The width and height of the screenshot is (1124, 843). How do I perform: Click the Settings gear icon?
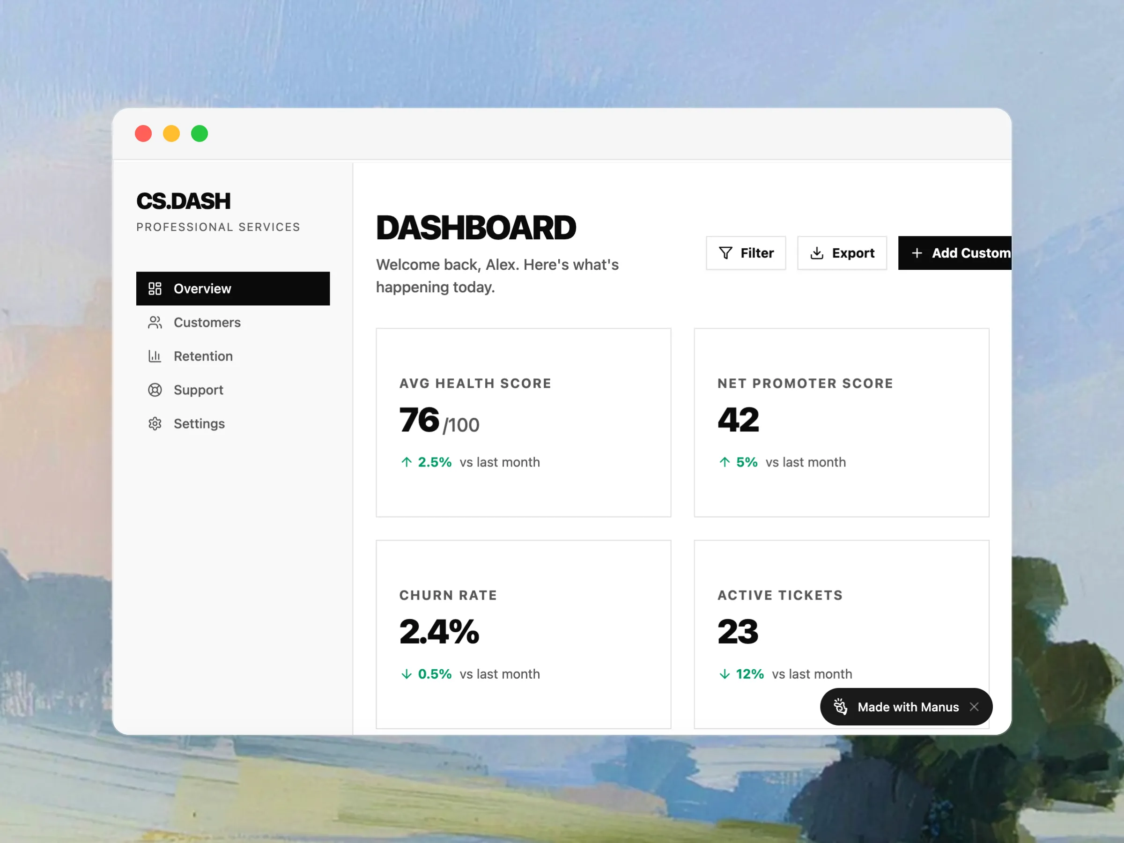point(155,424)
